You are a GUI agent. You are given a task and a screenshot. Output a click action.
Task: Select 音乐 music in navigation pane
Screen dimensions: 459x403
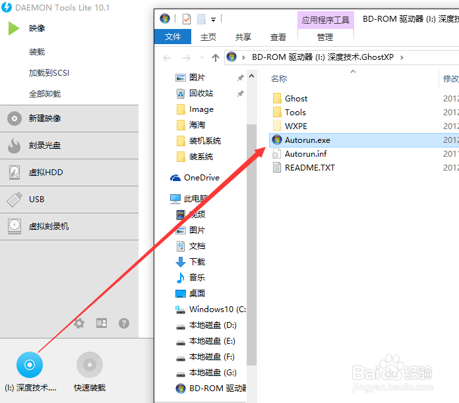[191, 278]
